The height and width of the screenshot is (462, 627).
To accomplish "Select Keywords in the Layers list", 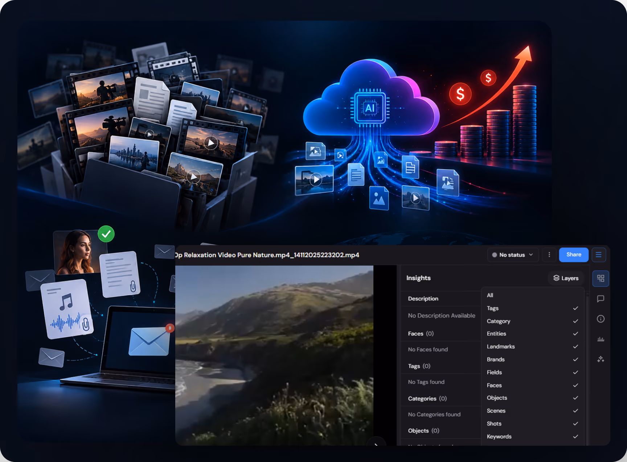I will 533,437.
